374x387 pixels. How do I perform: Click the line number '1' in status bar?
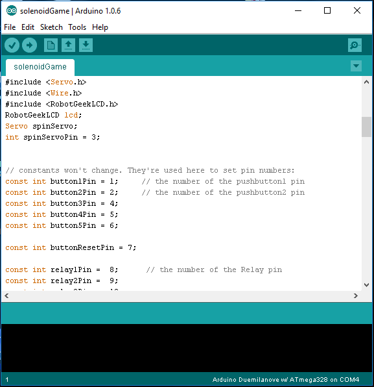tap(7, 380)
